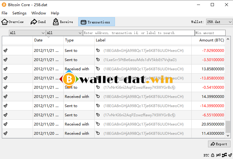Click the BTC unit indicator in status bar
233x159 pixels.
[206, 155]
